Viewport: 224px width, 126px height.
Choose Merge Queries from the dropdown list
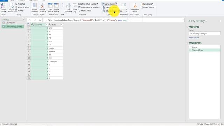click(112, 7)
